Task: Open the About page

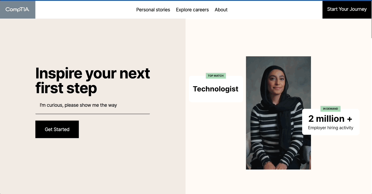Action: point(221,10)
